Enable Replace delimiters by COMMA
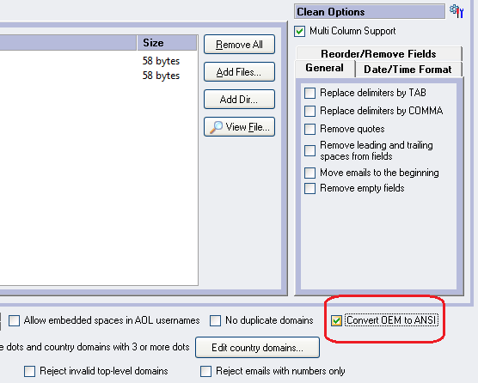 tap(309, 111)
